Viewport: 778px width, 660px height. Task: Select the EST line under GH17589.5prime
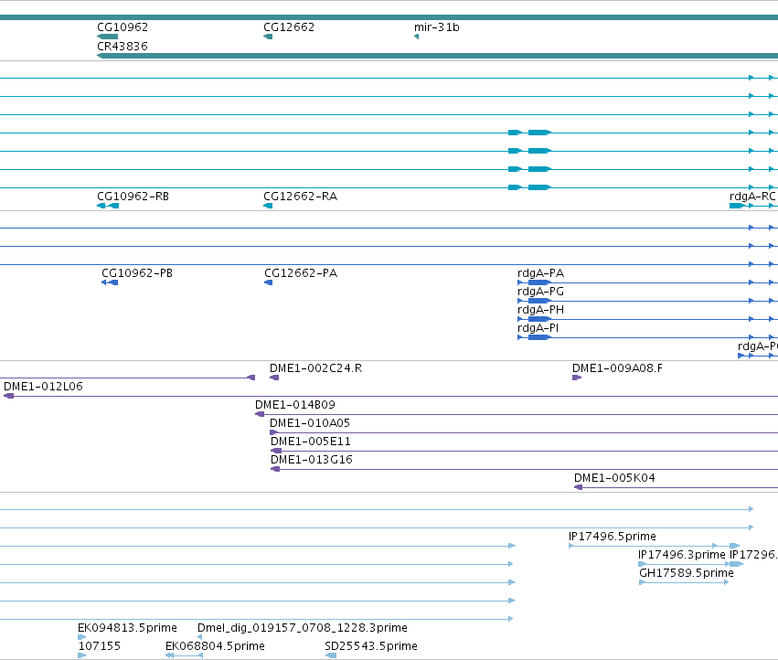(684, 583)
